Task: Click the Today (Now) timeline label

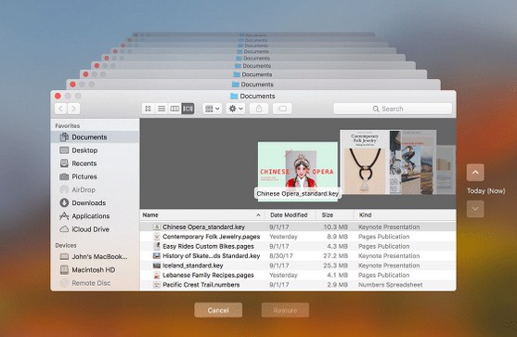Action: click(x=486, y=191)
